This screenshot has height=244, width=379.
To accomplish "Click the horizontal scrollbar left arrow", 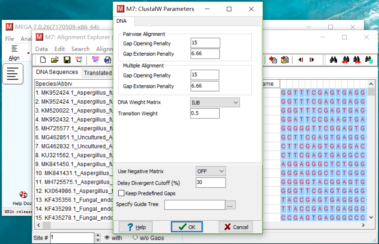I will 39,225.
